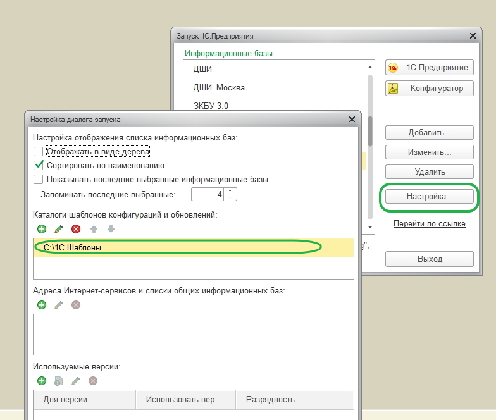Add a used version entry with plus
The height and width of the screenshot is (420, 496).
[42, 381]
